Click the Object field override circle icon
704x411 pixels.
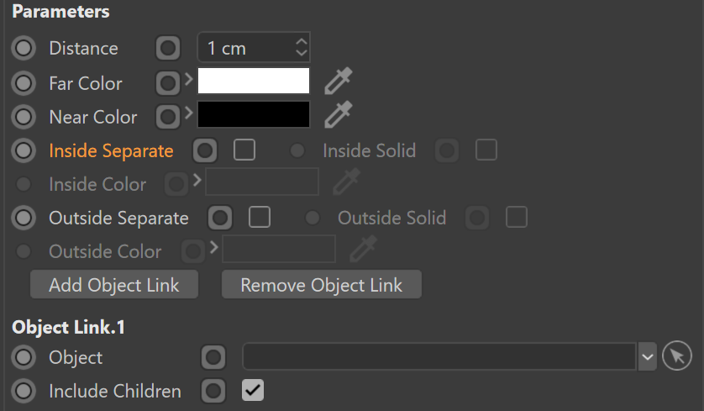(213, 357)
